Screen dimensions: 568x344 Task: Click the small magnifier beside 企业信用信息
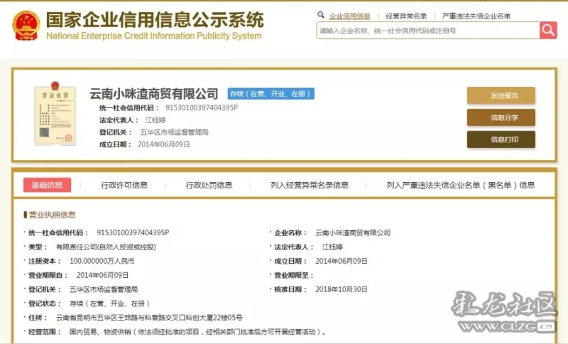click(x=321, y=15)
